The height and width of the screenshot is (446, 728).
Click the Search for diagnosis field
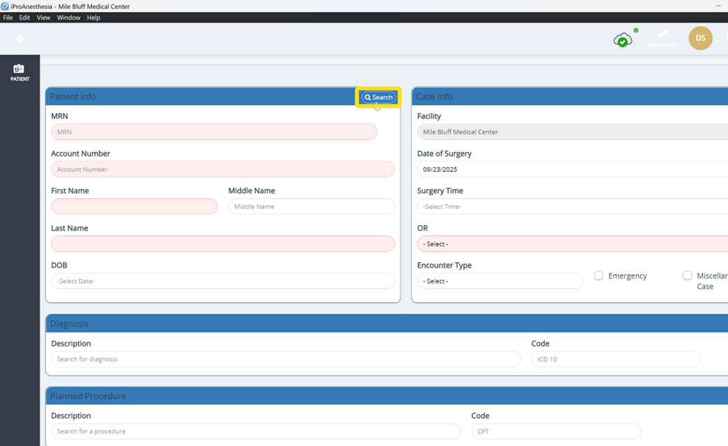286,359
